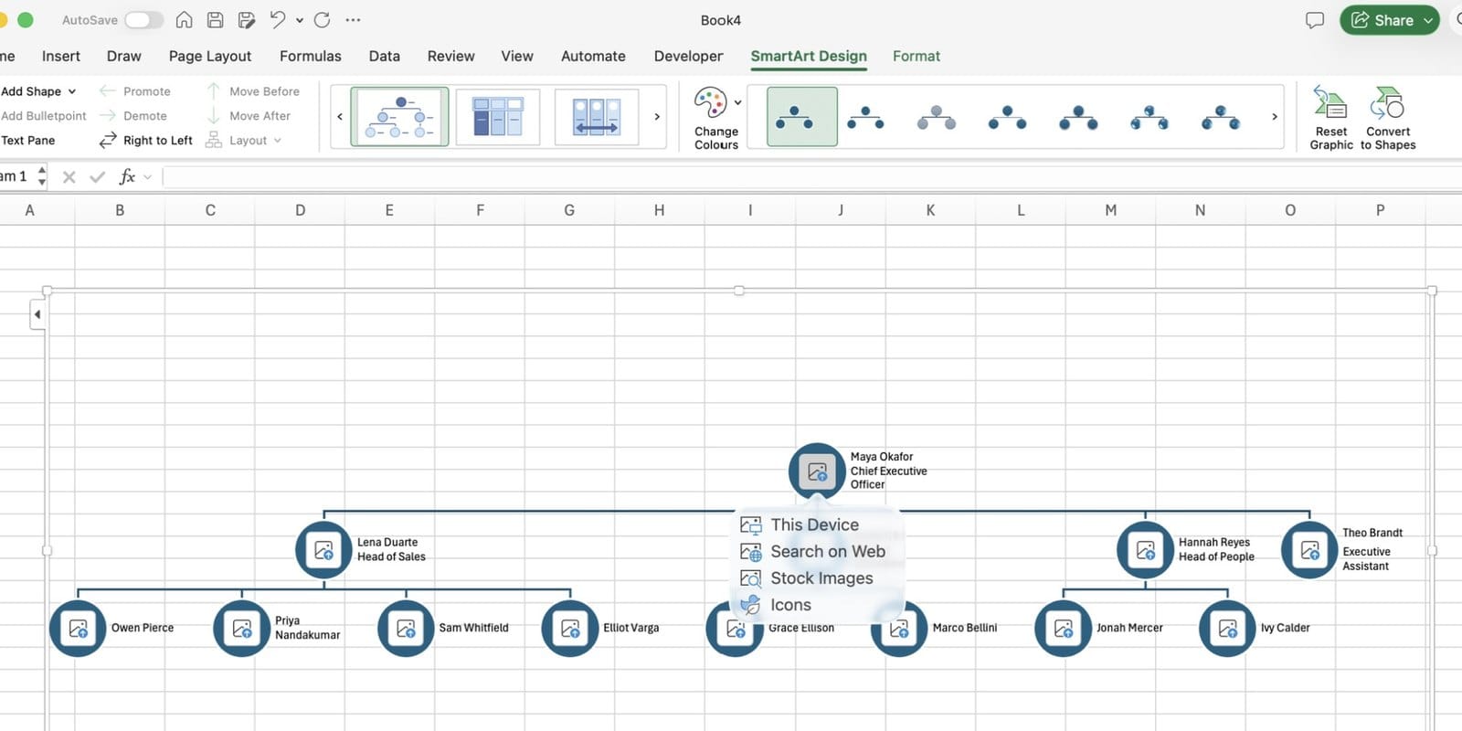Click picture placeholder for Hannah Reyes

(x=1145, y=550)
